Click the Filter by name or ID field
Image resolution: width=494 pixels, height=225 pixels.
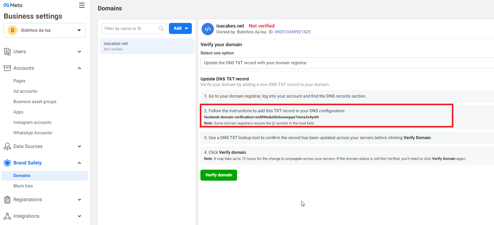(134, 28)
